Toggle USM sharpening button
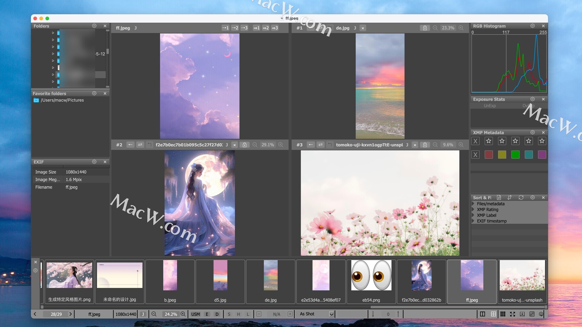Viewport: 582px width, 327px height. click(x=196, y=314)
